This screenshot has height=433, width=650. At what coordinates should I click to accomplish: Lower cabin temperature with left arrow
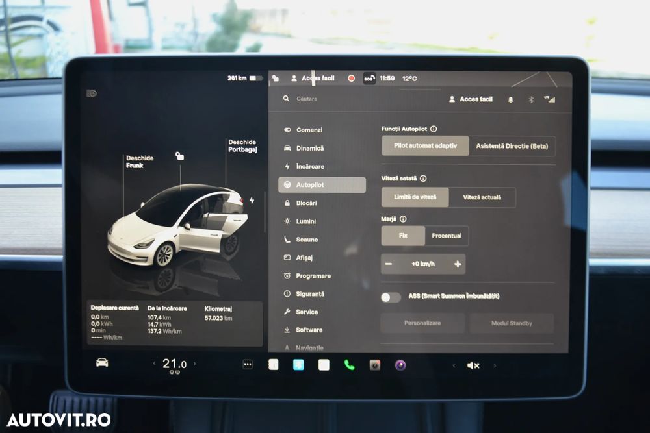click(x=154, y=364)
